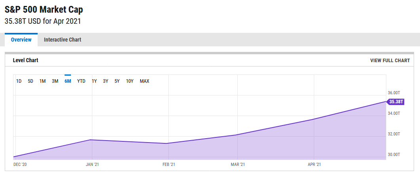Select the MAX time range

point(145,81)
